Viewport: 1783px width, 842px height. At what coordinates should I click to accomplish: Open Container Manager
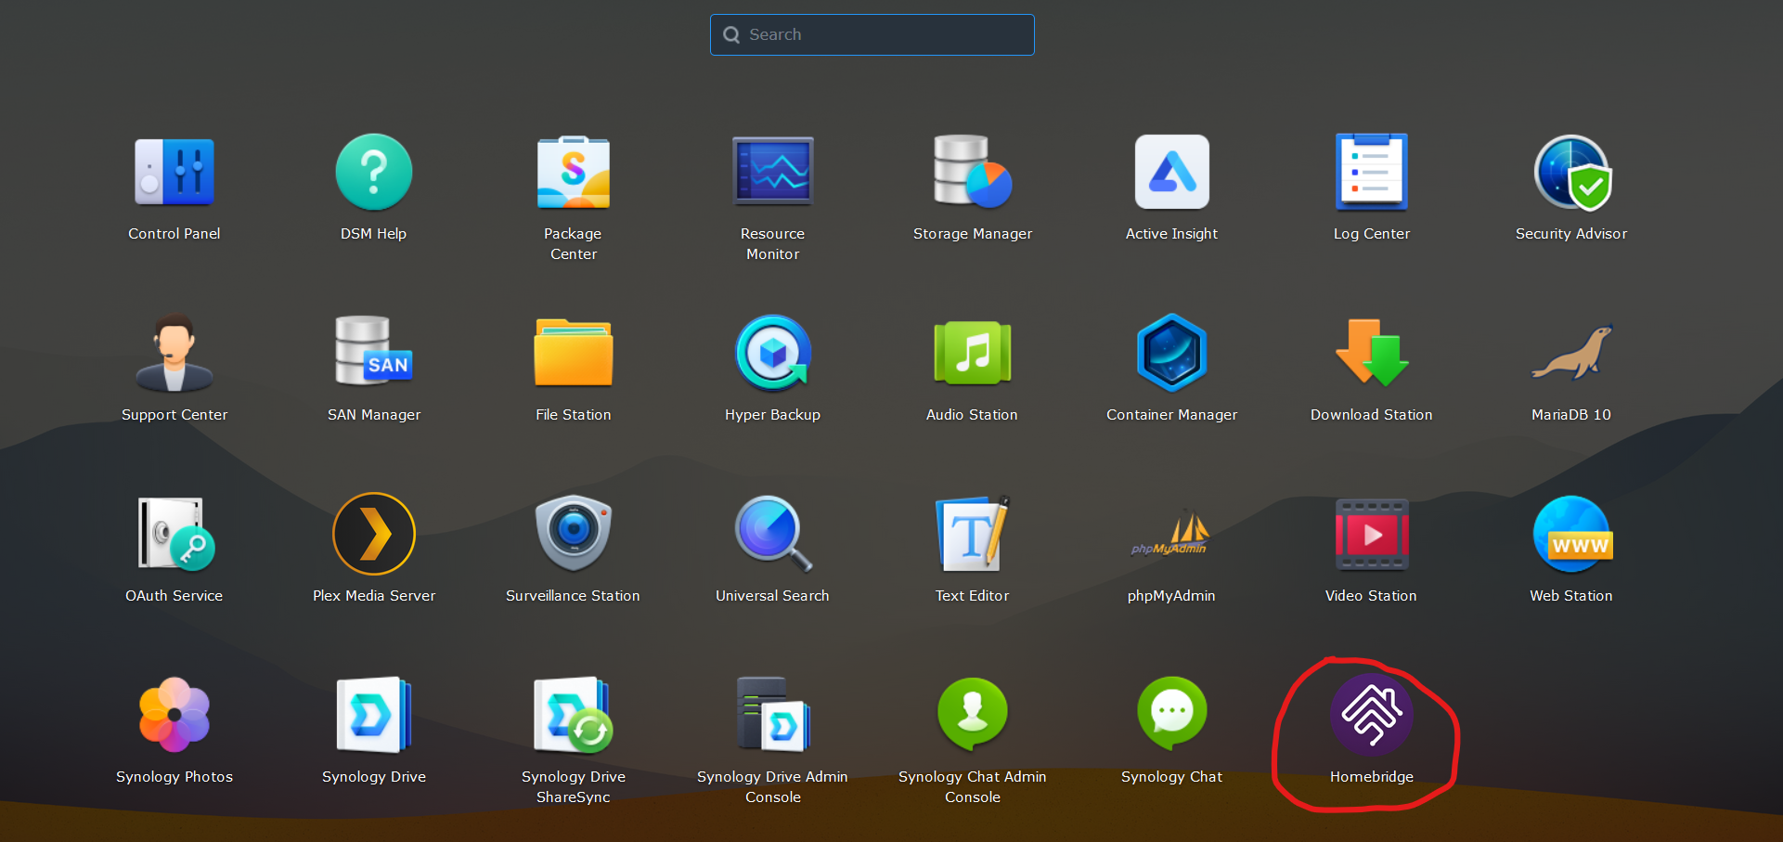coord(1171,354)
